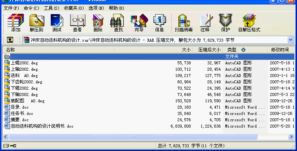Click the 删除 (Delete) toolbar icon
Viewport: 297px width, 151px height.
[x=98, y=22]
